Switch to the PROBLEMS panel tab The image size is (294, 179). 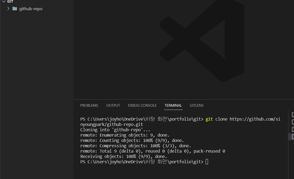tap(89, 105)
